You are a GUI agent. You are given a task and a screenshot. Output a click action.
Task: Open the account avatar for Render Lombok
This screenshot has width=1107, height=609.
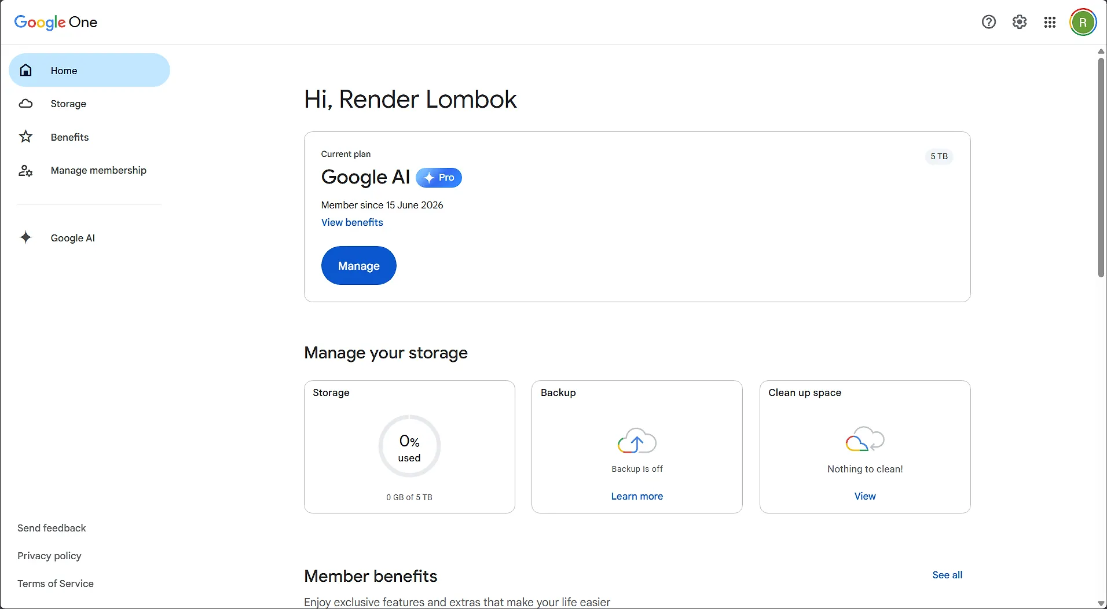click(x=1083, y=23)
